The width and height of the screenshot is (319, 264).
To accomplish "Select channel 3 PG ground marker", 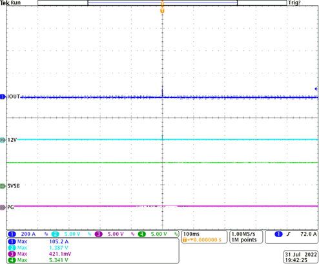I will pos(3,207).
